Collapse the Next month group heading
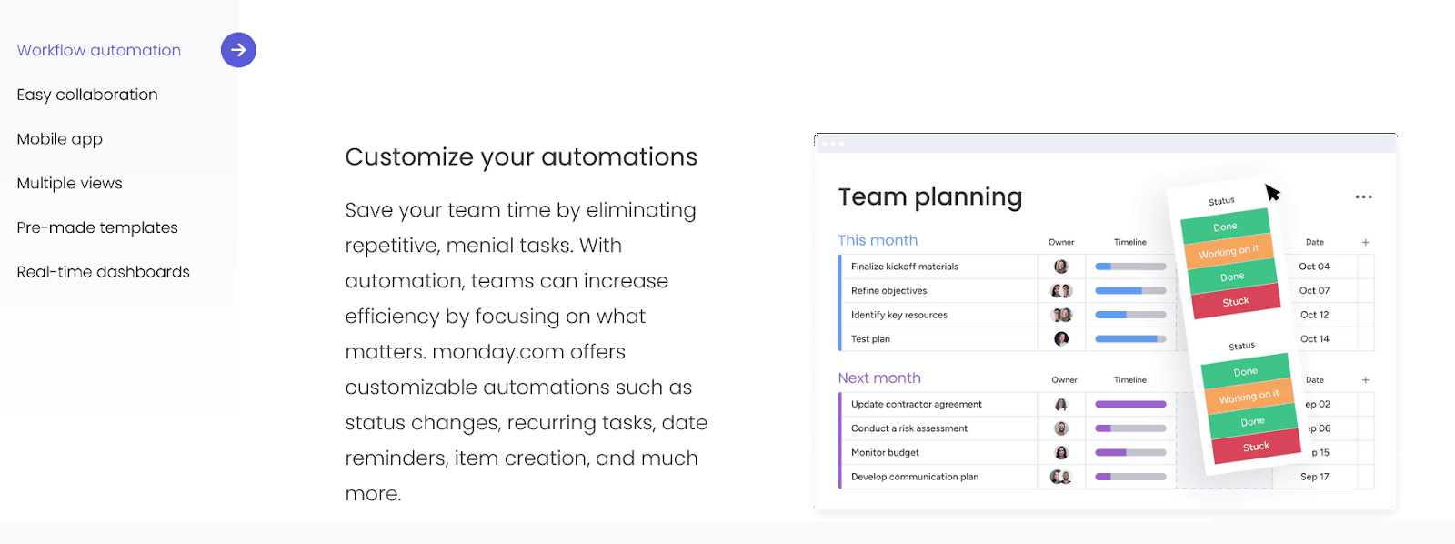 point(879,378)
